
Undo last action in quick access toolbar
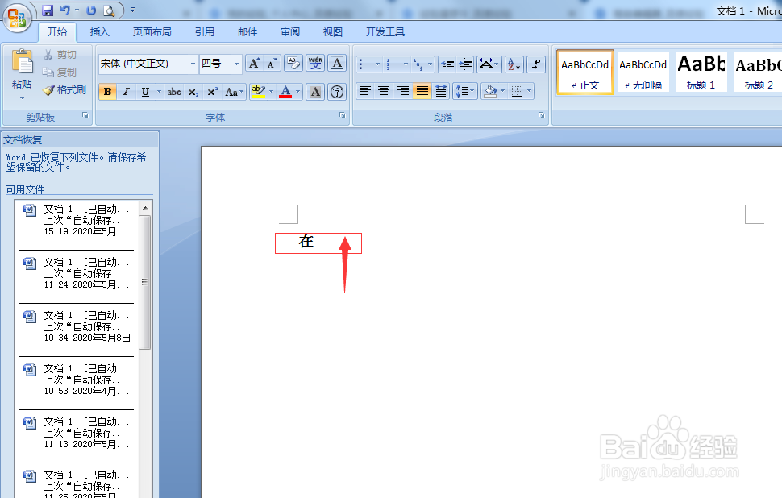[x=64, y=10]
